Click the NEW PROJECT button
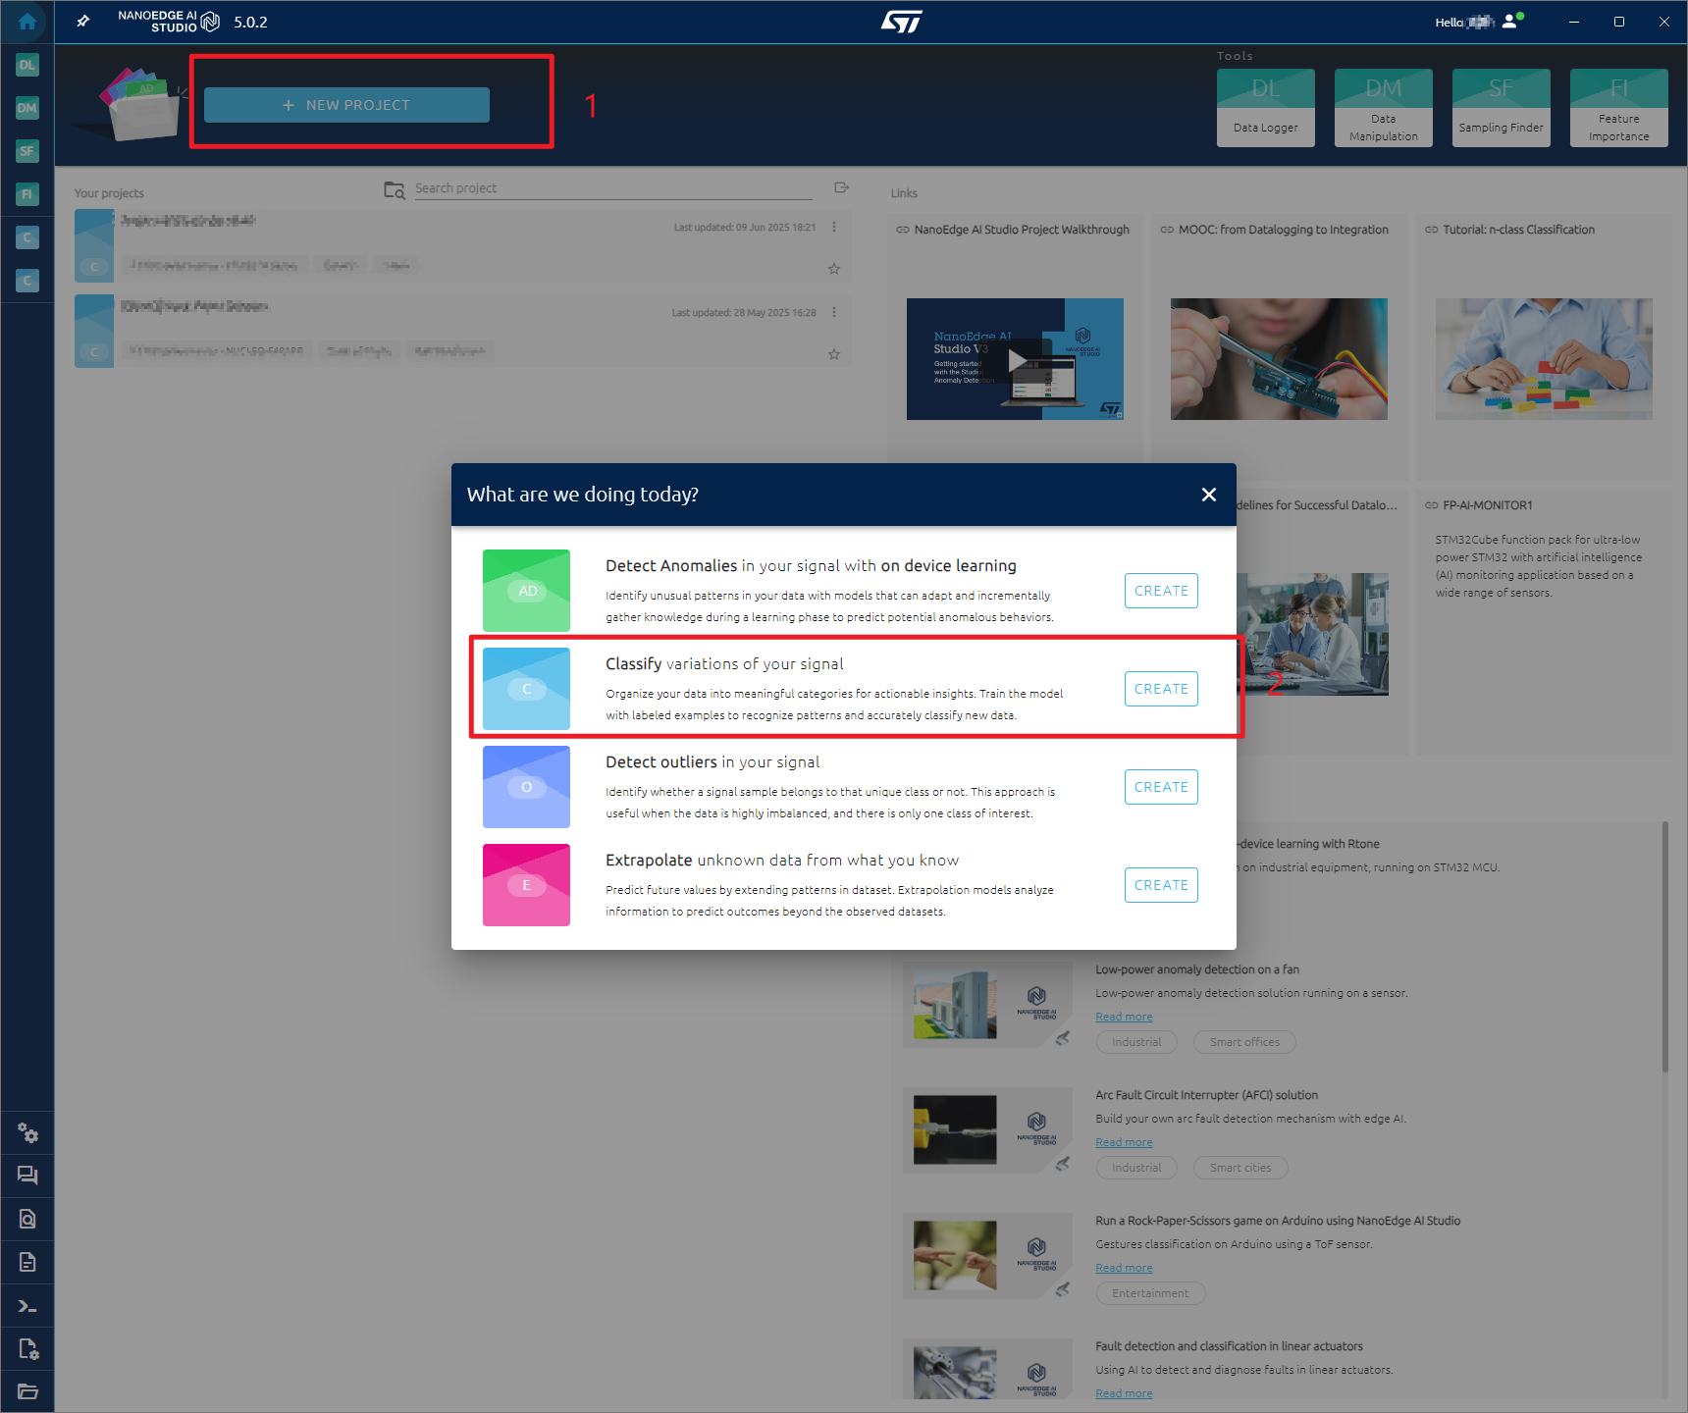This screenshot has width=1688, height=1413. [346, 105]
